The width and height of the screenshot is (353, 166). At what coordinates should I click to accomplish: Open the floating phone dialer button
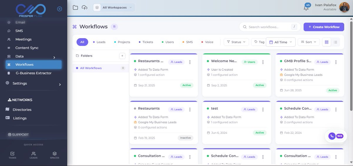pyautogui.click(x=332, y=136)
